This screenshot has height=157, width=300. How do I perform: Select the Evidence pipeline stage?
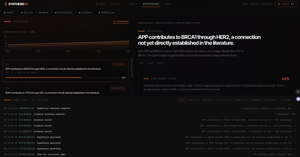click(x=85, y=13)
